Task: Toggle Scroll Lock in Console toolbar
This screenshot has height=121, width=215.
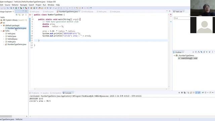Action: click(x=191, y=93)
